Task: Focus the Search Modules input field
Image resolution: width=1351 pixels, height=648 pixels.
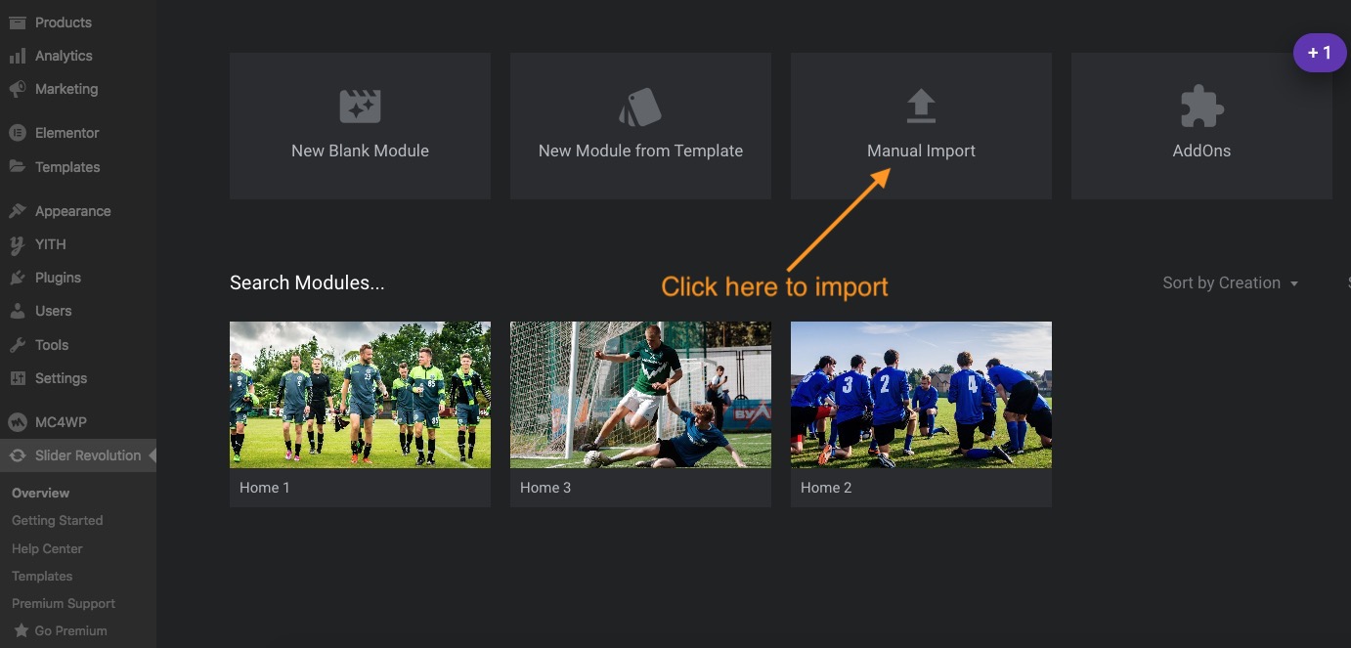Action: tap(307, 283)
